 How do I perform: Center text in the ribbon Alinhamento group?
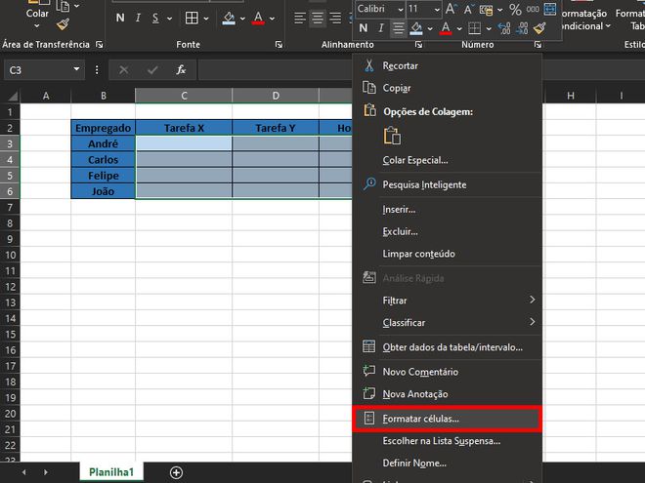coord(318,19)
